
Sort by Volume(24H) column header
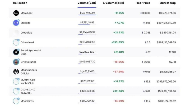coord(87,3)
